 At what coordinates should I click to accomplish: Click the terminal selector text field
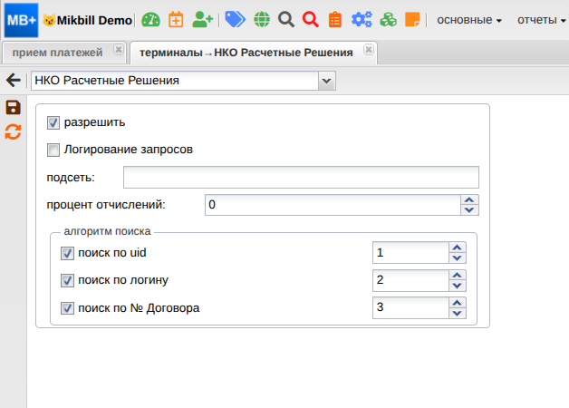coord(175,81)
